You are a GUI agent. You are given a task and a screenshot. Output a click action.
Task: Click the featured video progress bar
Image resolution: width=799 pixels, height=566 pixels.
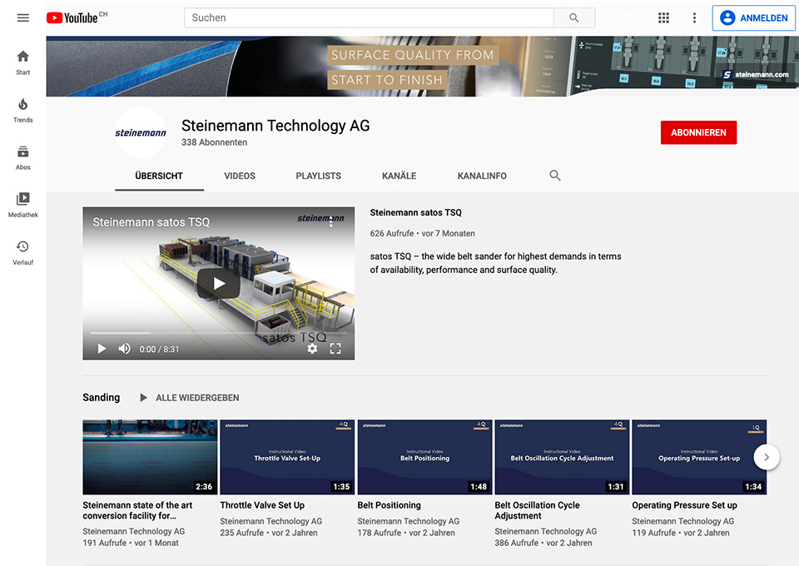(x=219, y=333)
